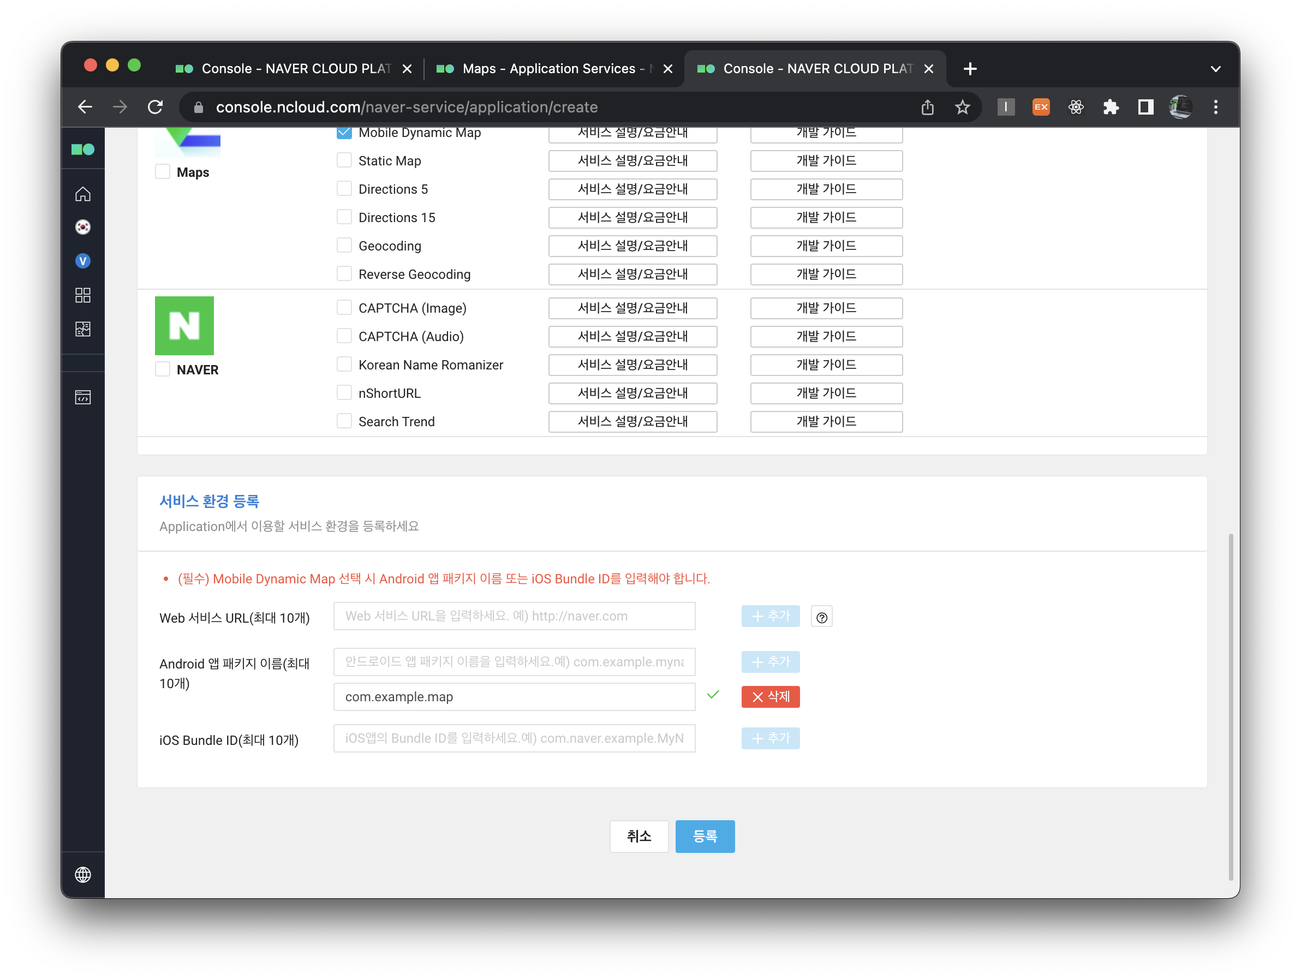Enable Korean Name Romanizer checkbox
The width and height of the screenshot is (1301, 979).
tap(344, 364)
